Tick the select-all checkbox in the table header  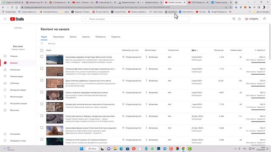coord(42,50)
